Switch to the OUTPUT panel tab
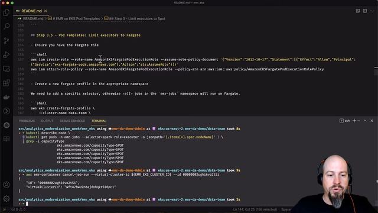The width and height of the screenshot is (378, 213). (x=47, y=121)
